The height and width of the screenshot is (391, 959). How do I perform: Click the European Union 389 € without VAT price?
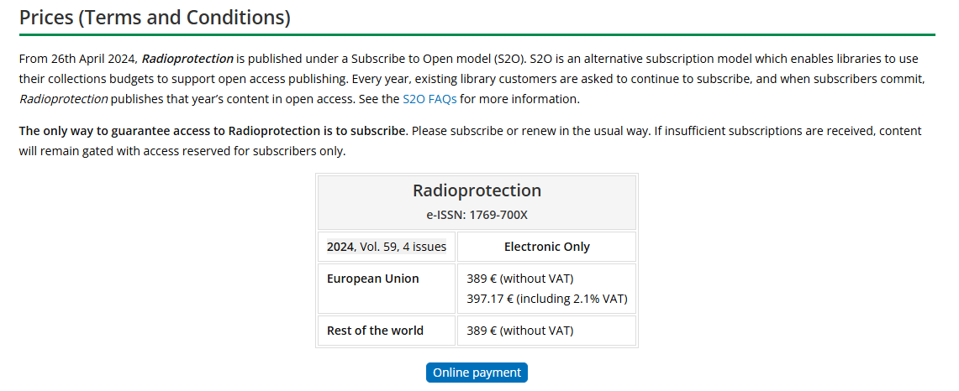pos(520,279)
